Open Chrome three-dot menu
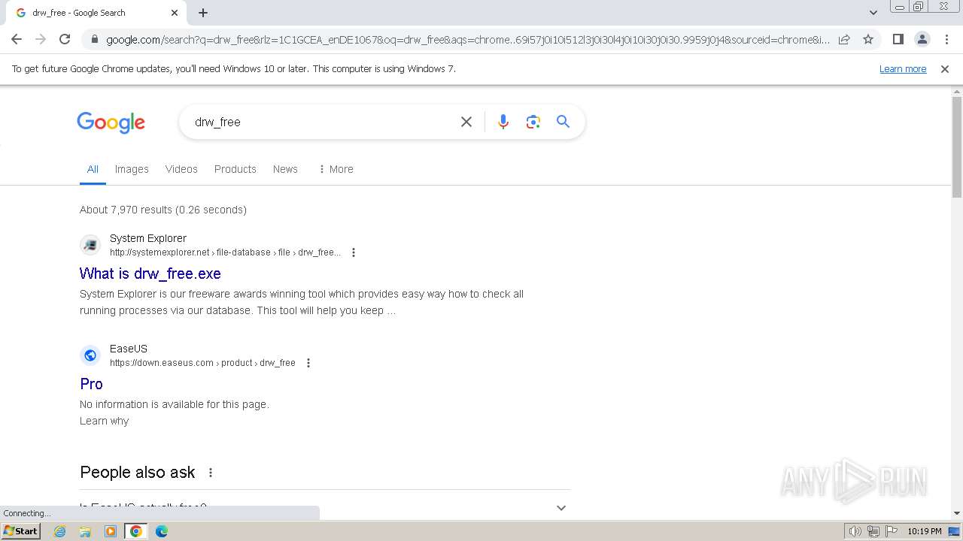The image size is (963, 541). (x=946, y=39)
